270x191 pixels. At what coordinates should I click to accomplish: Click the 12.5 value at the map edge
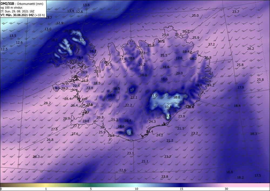pyautogui.click(x=4, y=49)
